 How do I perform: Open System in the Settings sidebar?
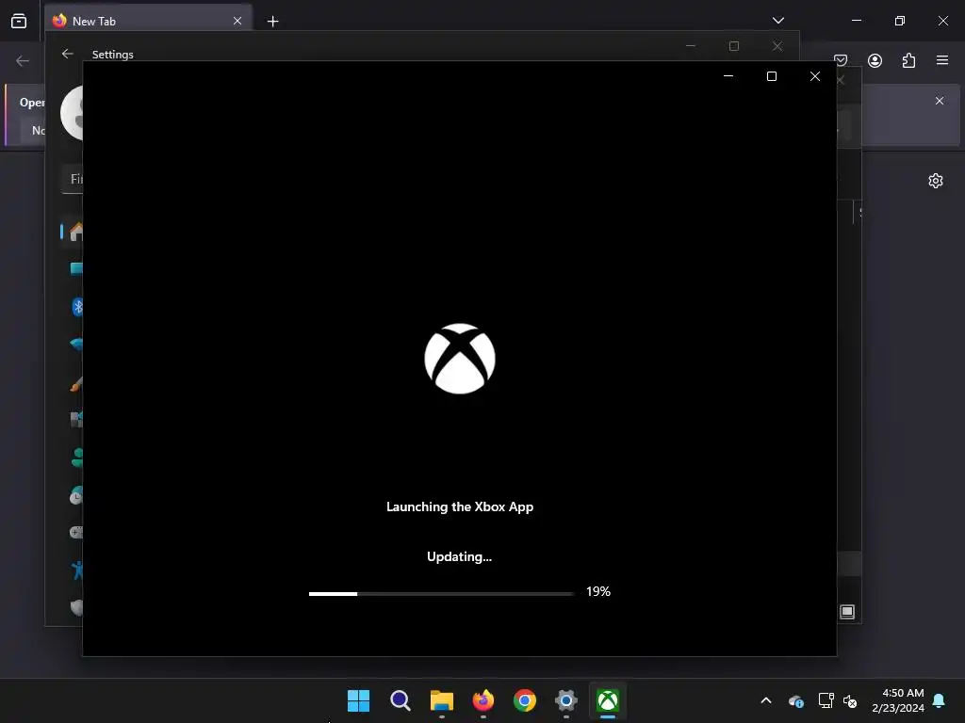point(76,268)
